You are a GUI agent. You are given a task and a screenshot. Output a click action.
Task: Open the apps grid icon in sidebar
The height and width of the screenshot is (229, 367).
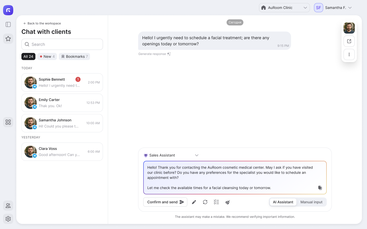[8, 122]
